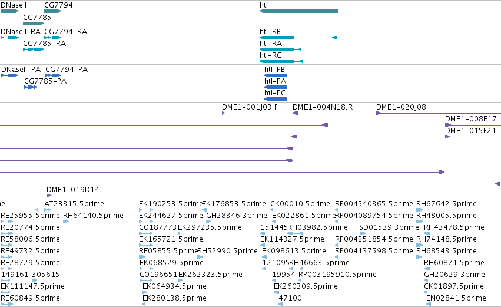Screen dimensions: 501x307
Task: Select RP004251854.5prime EST
Action: (336, 245)
